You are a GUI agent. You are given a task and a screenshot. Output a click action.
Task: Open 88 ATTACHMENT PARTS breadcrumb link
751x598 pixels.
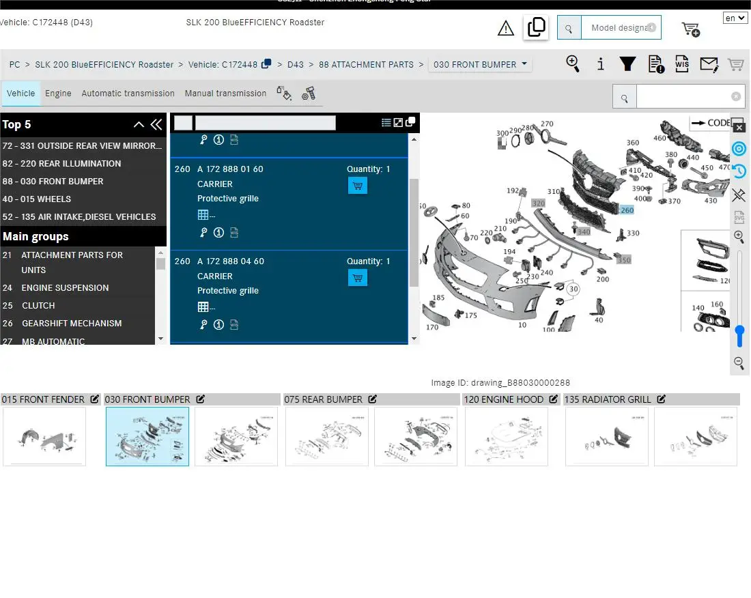pyautogui.click(x=366, y=65)
